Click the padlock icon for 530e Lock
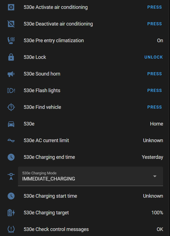Image resolution: width=170 pixels, height=236 pixels. (x=11, y=57)
